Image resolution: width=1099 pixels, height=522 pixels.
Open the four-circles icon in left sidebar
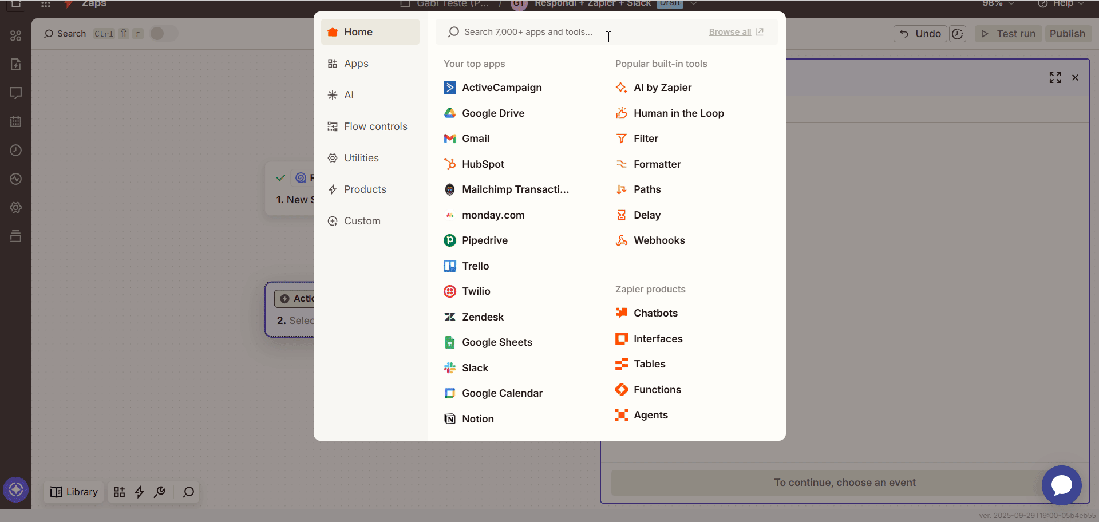click(x=16, y=36)
